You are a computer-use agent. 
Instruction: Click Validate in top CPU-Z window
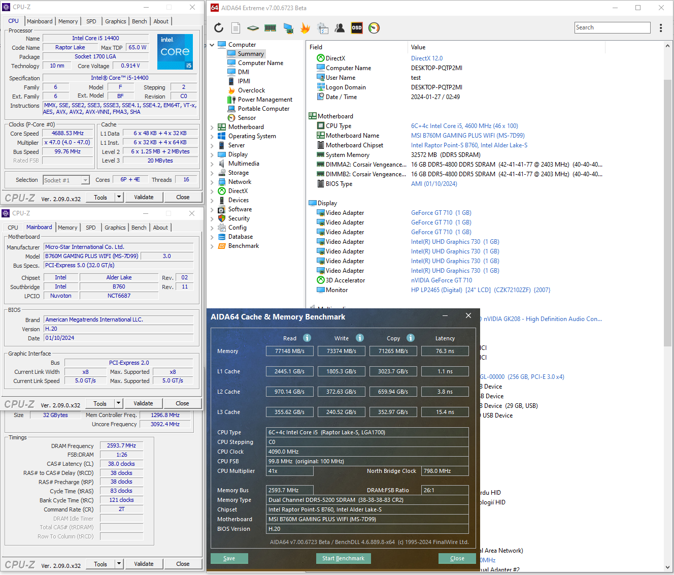[144, 197]
